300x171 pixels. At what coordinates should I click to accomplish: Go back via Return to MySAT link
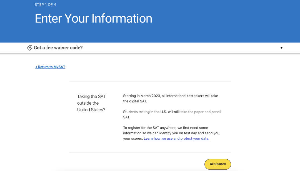point(50,67)
